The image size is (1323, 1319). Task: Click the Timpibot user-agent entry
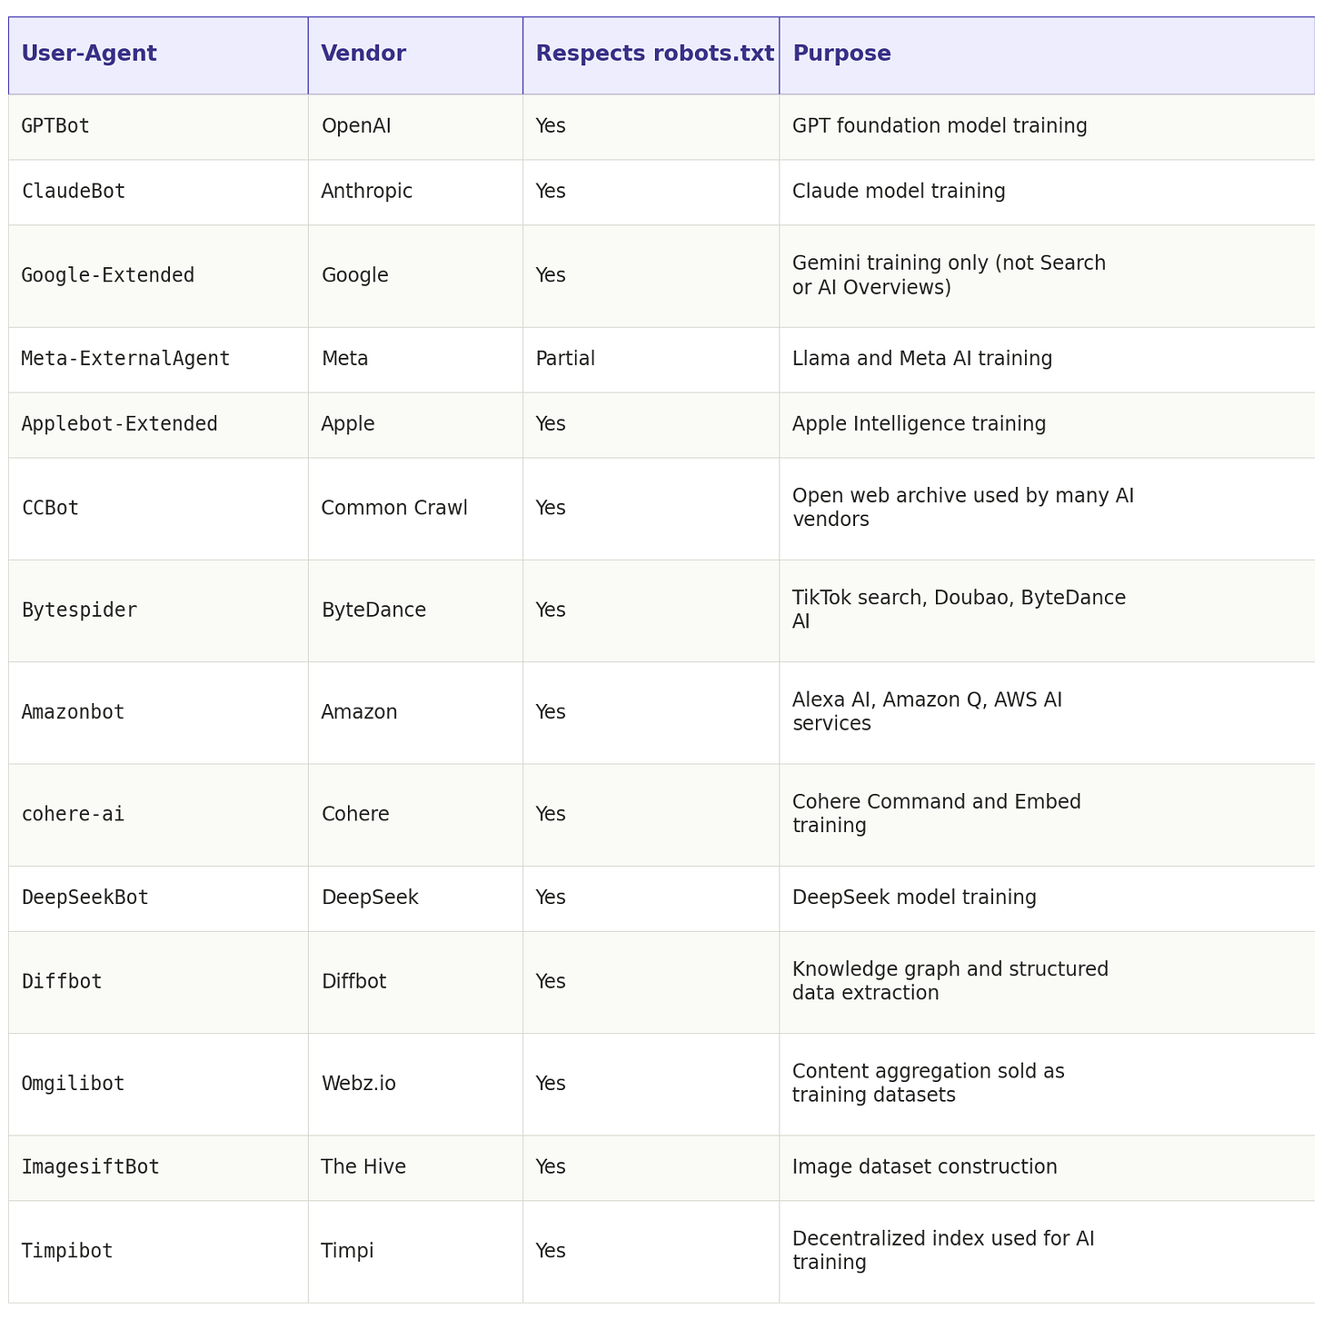pos(67,1252)
